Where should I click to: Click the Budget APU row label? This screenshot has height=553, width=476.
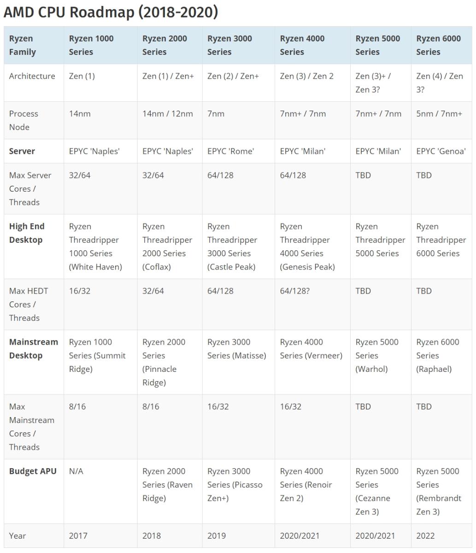click(33, 471)
